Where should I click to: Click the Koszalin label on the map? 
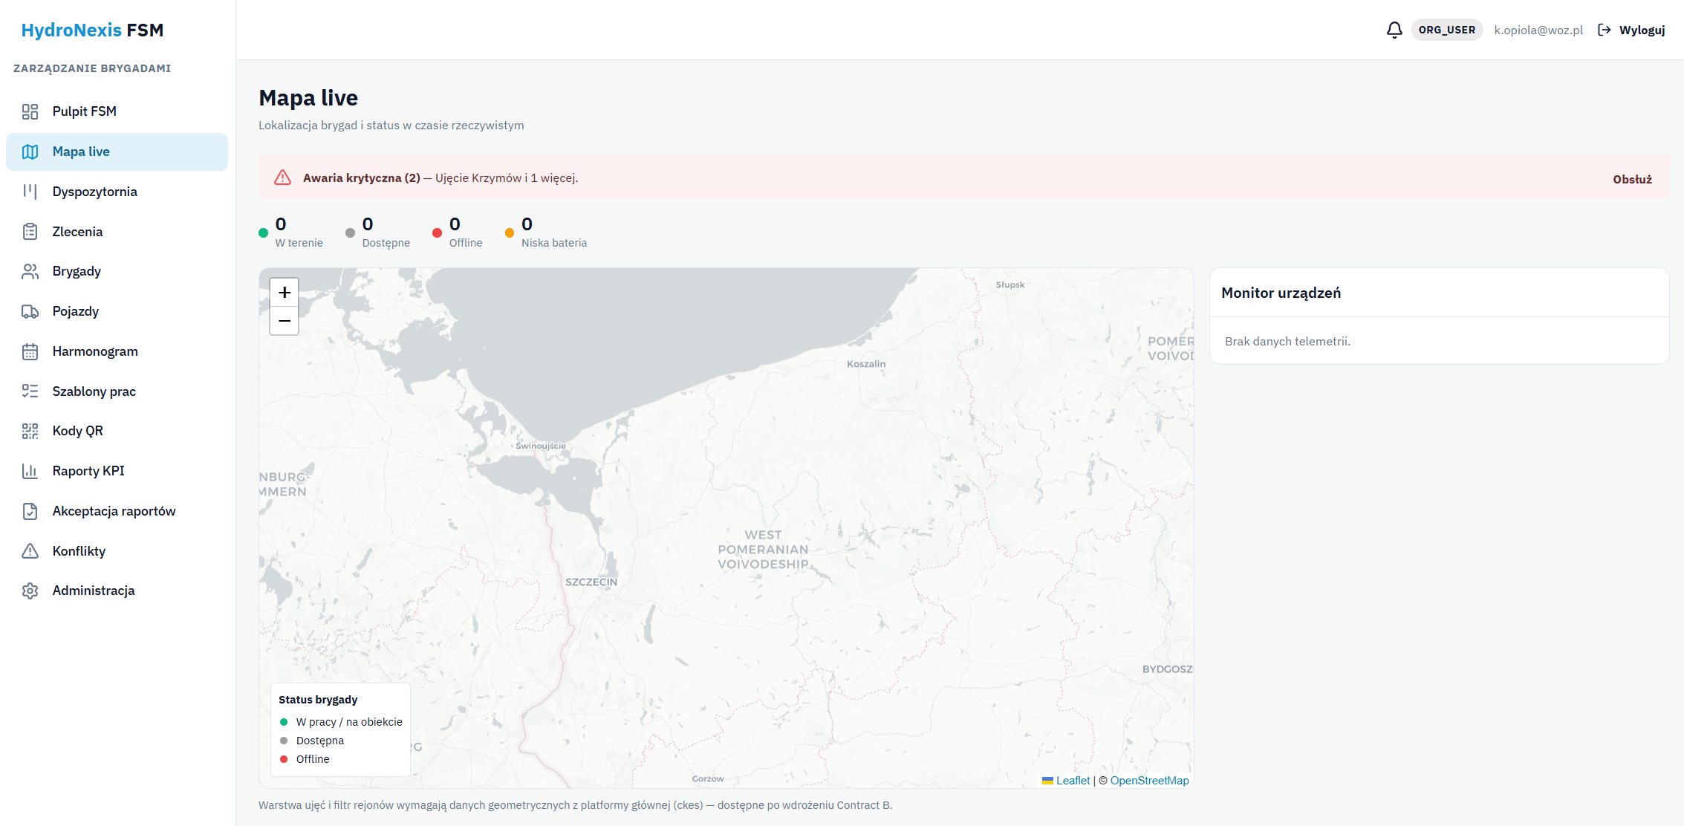866,364
